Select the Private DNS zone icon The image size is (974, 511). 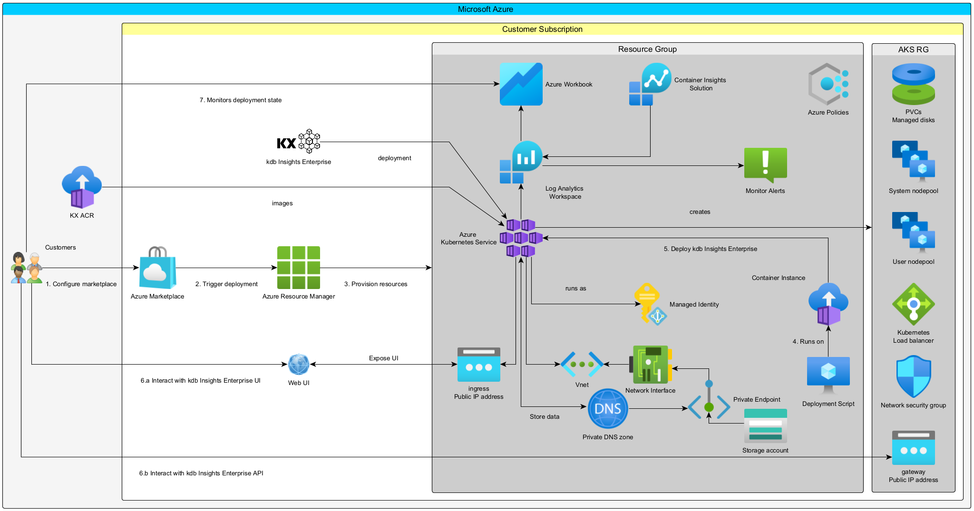[608, 409]
